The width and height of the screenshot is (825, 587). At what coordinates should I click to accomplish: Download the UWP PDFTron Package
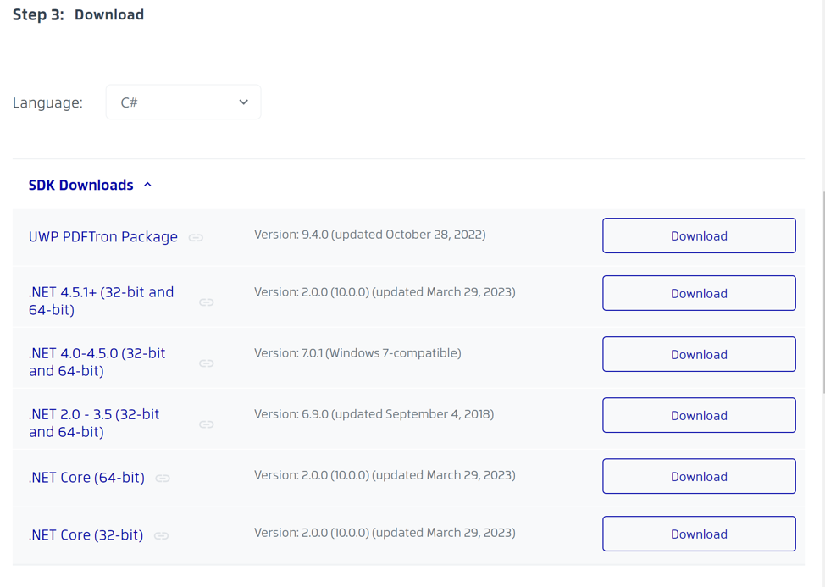tap(699, 235)
